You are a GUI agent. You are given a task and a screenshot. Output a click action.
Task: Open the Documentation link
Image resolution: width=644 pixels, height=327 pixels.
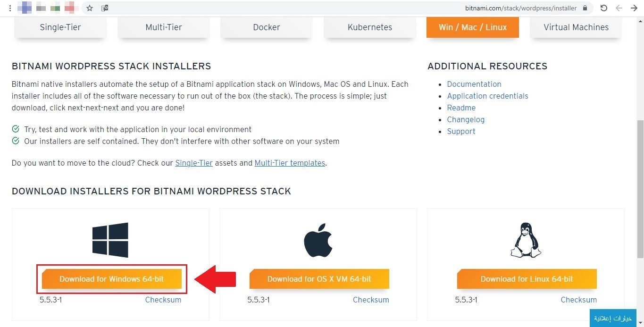pos(474,84)
